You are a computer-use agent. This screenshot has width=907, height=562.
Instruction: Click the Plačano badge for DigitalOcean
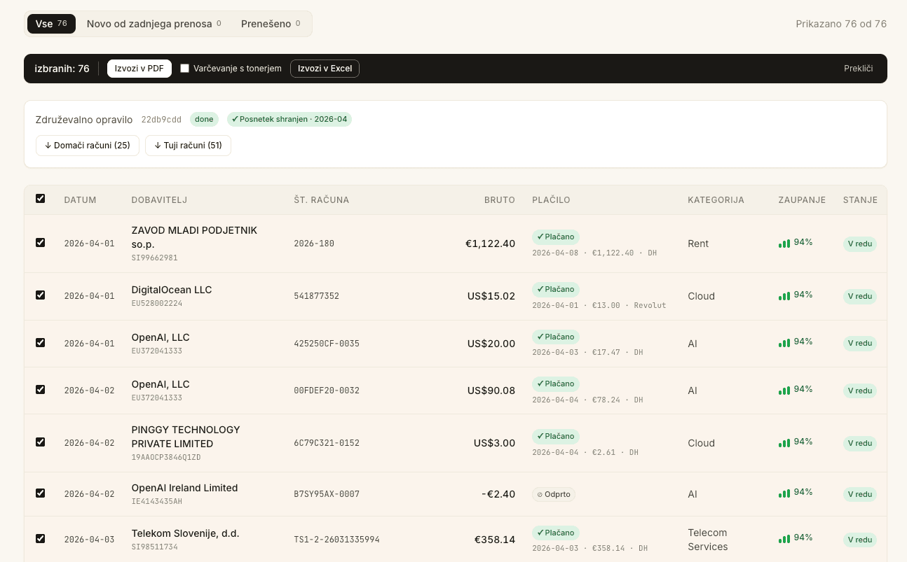point(556,289)
